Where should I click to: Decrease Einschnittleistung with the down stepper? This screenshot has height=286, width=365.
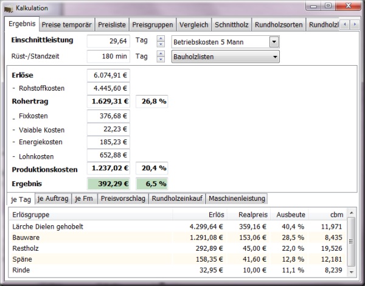pos(161,44)
